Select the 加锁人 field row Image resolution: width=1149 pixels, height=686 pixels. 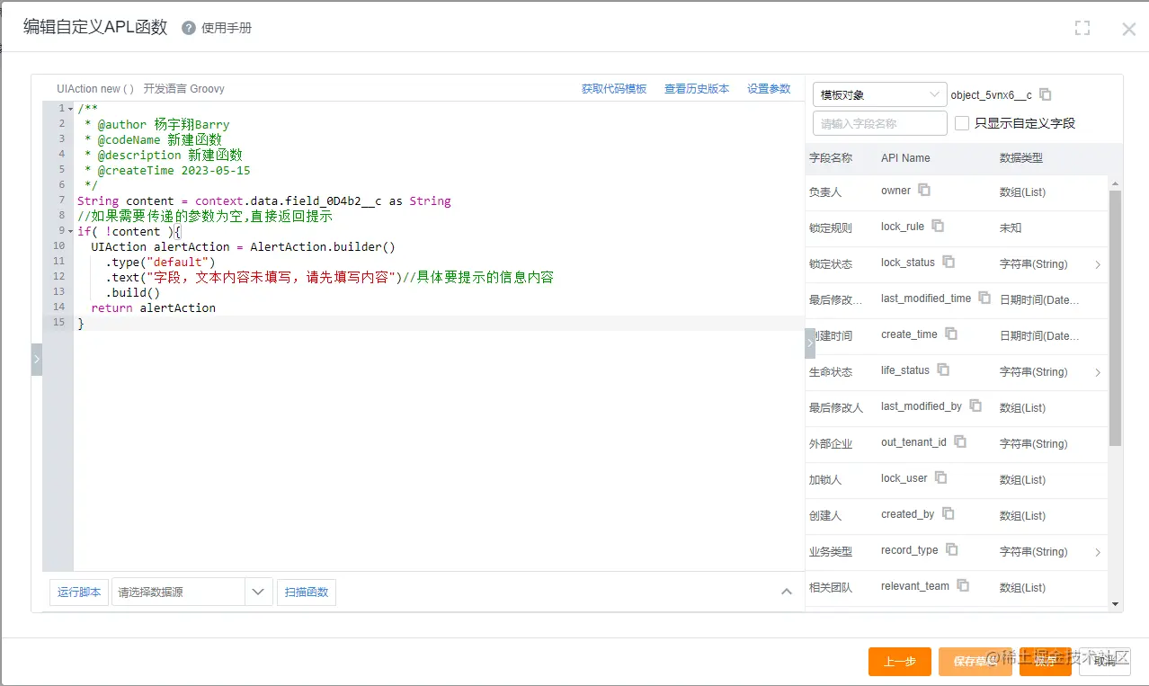click(957, 480)
